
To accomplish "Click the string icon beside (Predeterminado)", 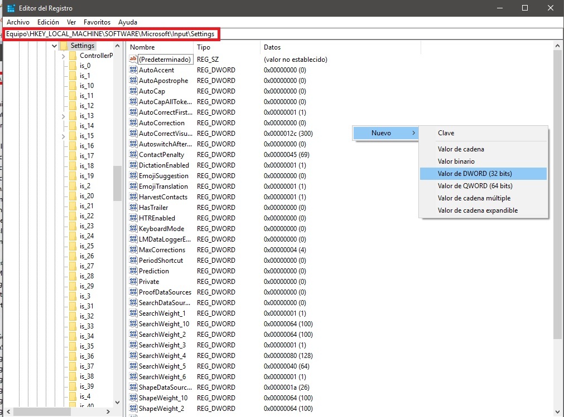I will click(133, 59).
